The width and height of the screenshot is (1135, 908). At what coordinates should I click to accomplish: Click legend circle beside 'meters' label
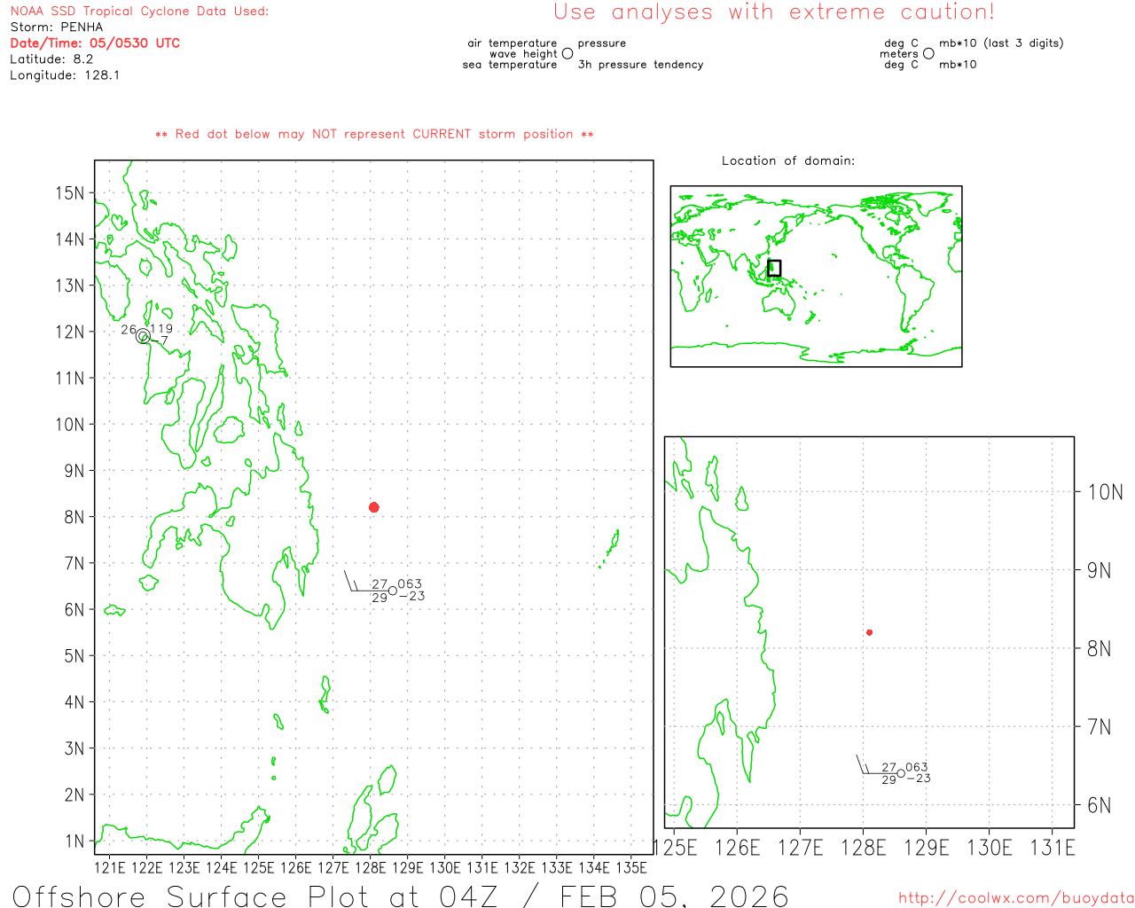pyautogui.click(x=928, y=53)
